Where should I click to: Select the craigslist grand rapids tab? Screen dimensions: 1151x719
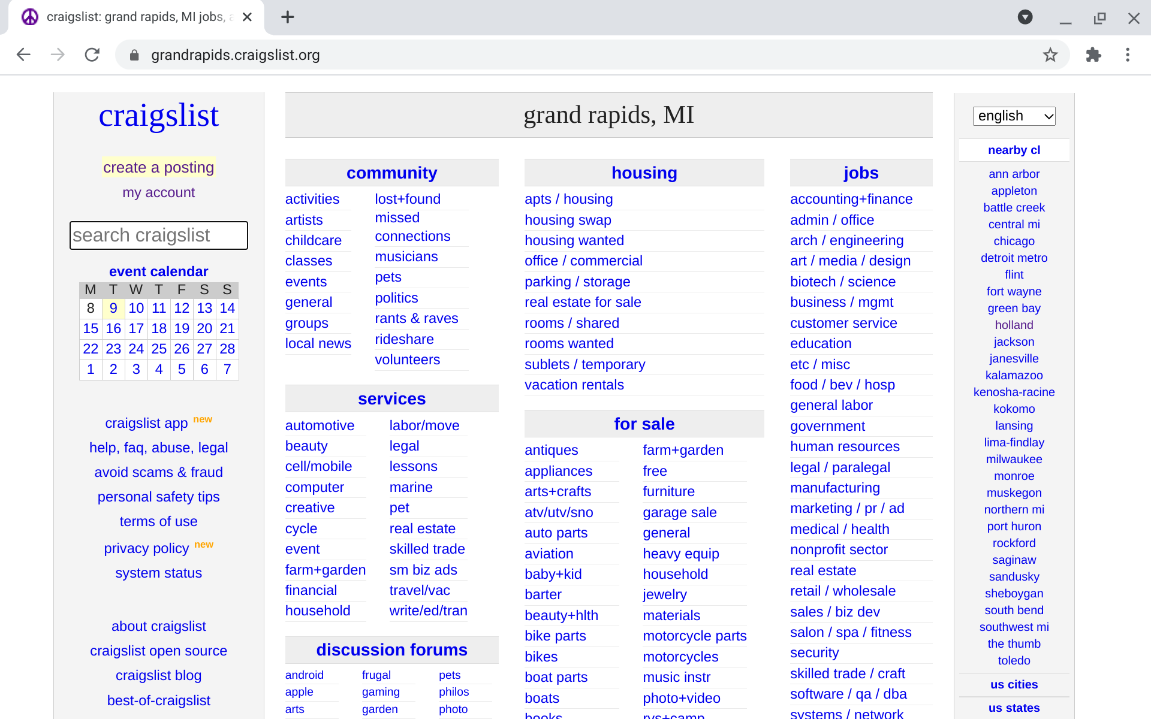pyautogui.click(x=135, y=17)
